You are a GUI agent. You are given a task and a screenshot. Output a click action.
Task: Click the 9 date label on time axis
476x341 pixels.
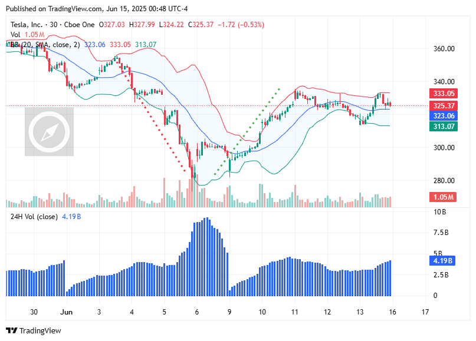(x=229, y=312)
